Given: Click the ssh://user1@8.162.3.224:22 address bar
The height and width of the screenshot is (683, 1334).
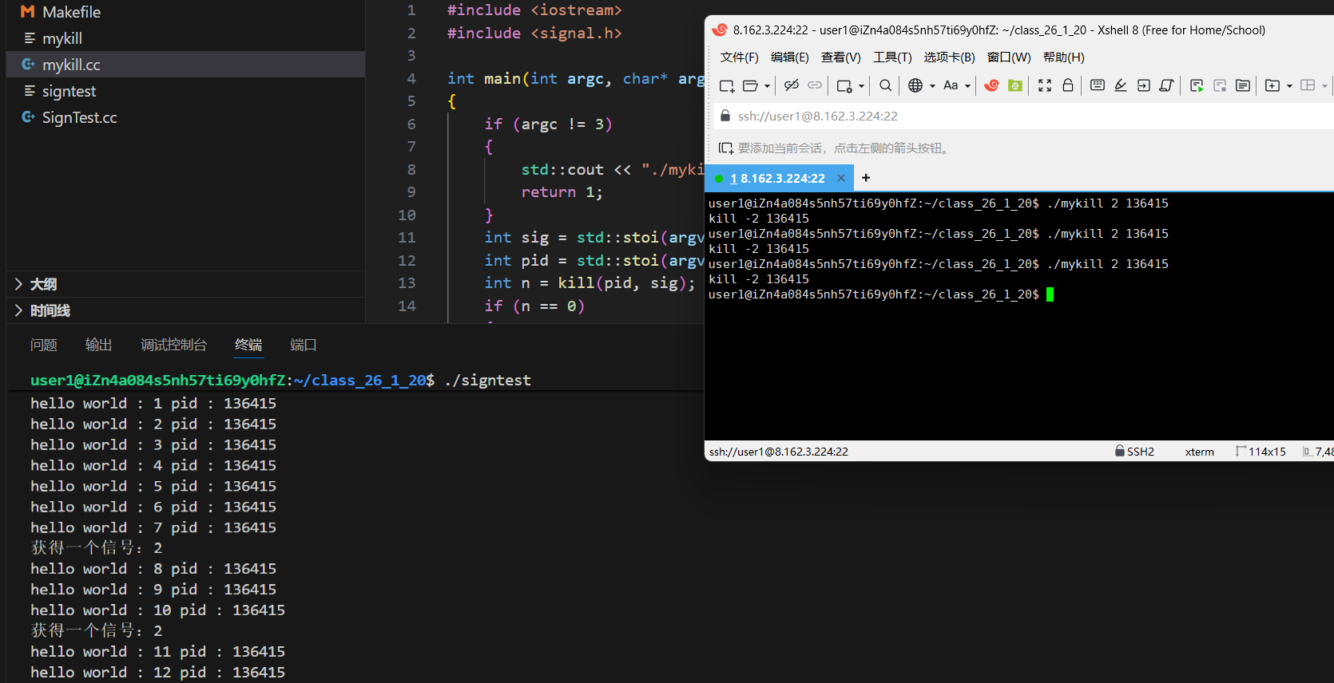Looking at the screenshot, I should pyautogui.click(x=1022, y=116).
